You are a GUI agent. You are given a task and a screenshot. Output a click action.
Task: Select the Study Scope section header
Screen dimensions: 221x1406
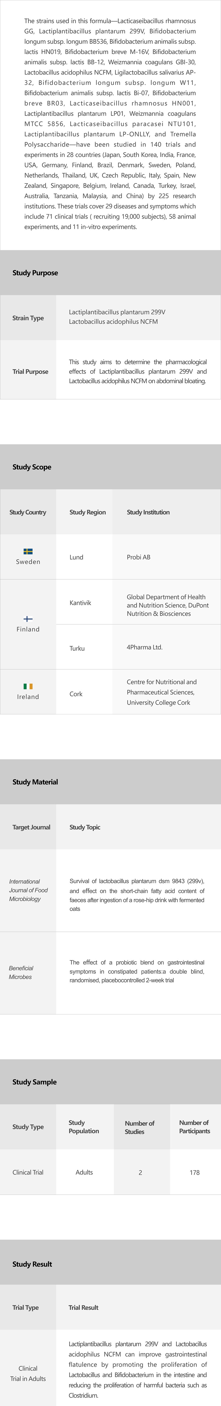coord(32,467)
